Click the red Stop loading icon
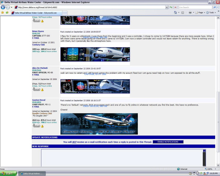The image size is (220, 176). click(175, 7)
